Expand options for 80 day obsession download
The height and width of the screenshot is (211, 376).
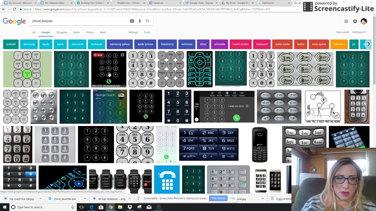[130, 199]
